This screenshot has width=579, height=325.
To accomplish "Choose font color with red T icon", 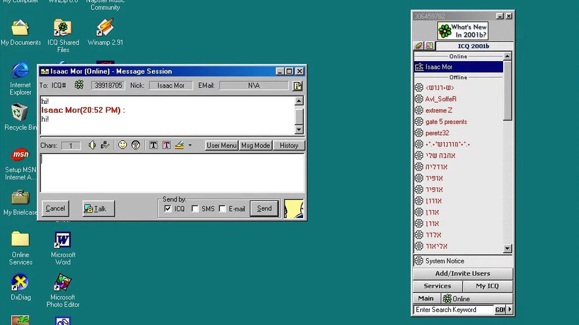I will tap(166, 145).
